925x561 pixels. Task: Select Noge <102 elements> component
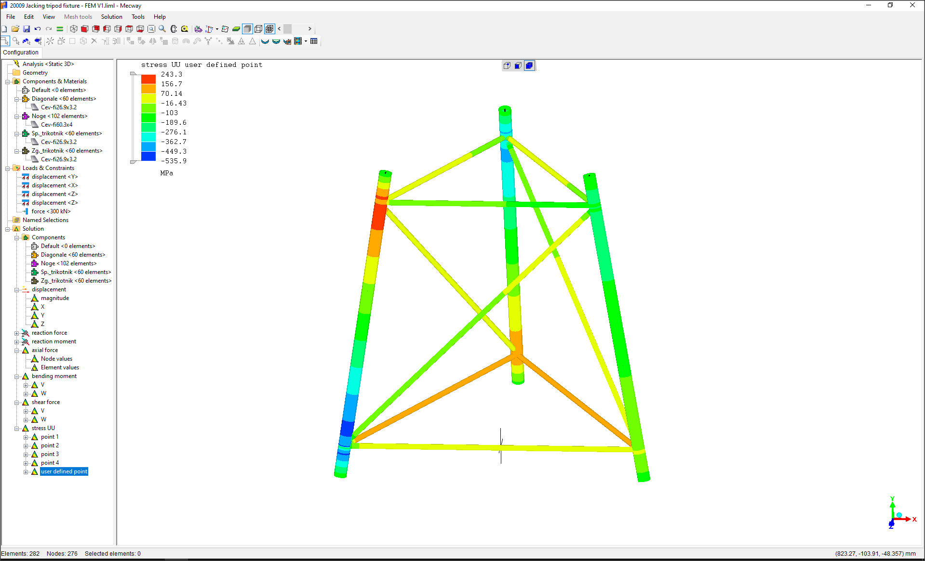(59, 116)
